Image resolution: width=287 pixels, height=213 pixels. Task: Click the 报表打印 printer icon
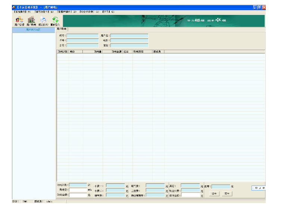tap(43, 20)
